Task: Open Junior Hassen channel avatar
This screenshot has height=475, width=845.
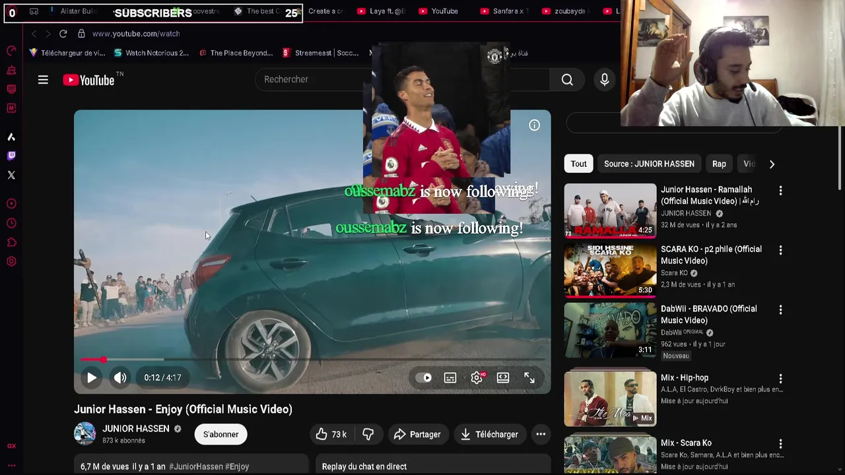Action: tap(84, 433)
